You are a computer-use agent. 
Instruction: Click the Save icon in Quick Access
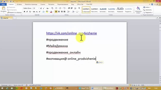click(x=4, y=1)
